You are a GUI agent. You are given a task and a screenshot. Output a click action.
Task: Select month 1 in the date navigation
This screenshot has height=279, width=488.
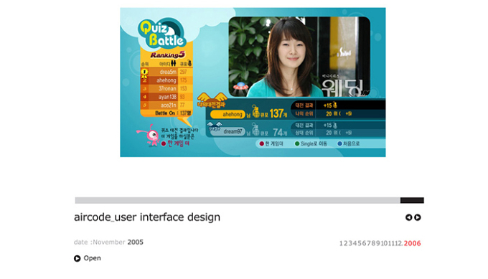pos(341,243)
